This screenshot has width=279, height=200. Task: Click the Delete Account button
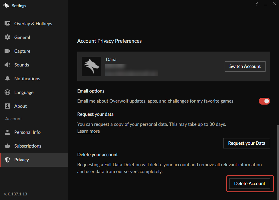pos(250,184)
